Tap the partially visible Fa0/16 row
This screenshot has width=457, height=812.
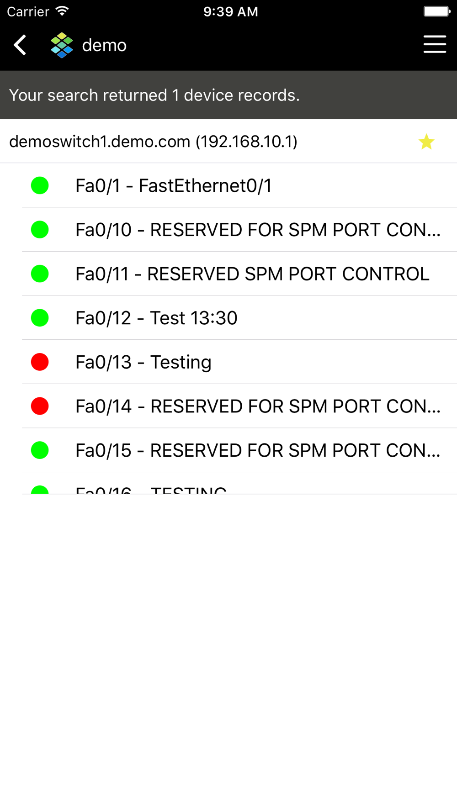pos(151,489)
